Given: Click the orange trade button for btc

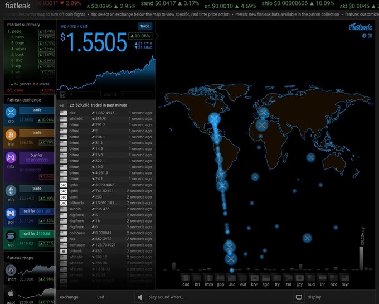Looking at the screenshot, I should 37,133.
